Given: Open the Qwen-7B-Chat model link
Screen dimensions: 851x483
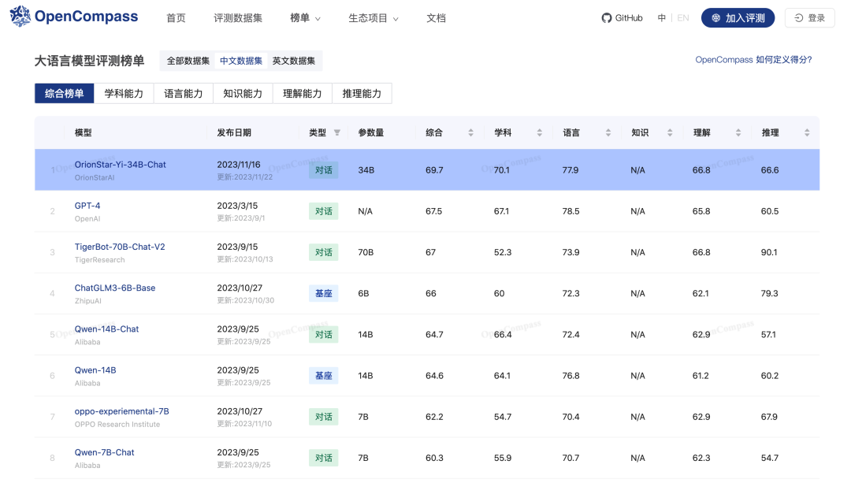Looking at the screenshot, I should point(104,452).
